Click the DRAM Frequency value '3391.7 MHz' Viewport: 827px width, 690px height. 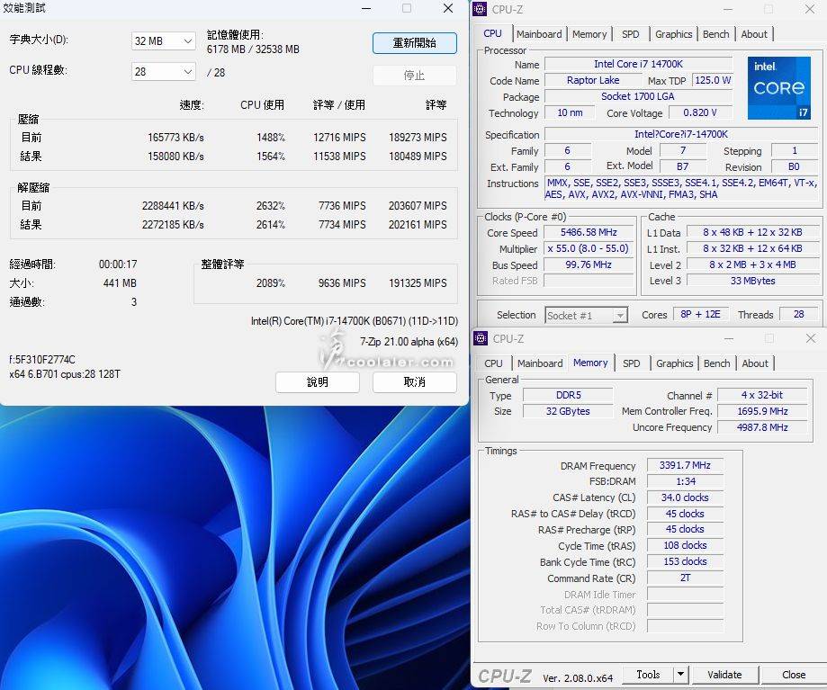pyautogui.click(x=685, y=465)
